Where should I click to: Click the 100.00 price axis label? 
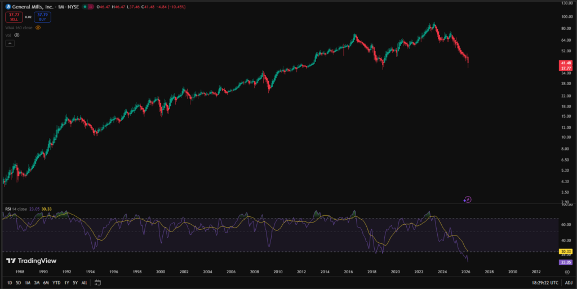point(567,16)
